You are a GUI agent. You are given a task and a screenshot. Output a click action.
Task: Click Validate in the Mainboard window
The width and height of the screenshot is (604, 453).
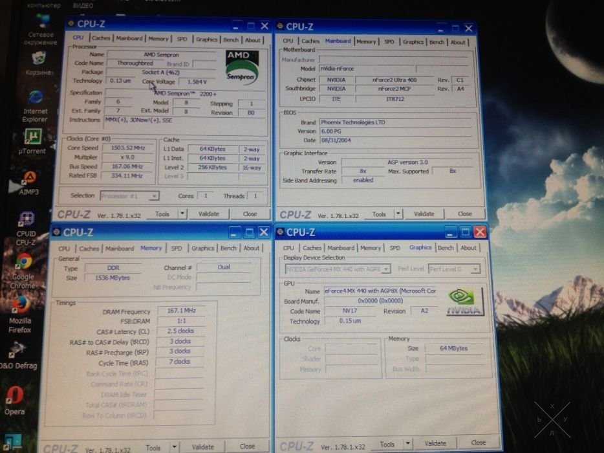[x=424, y=214]
